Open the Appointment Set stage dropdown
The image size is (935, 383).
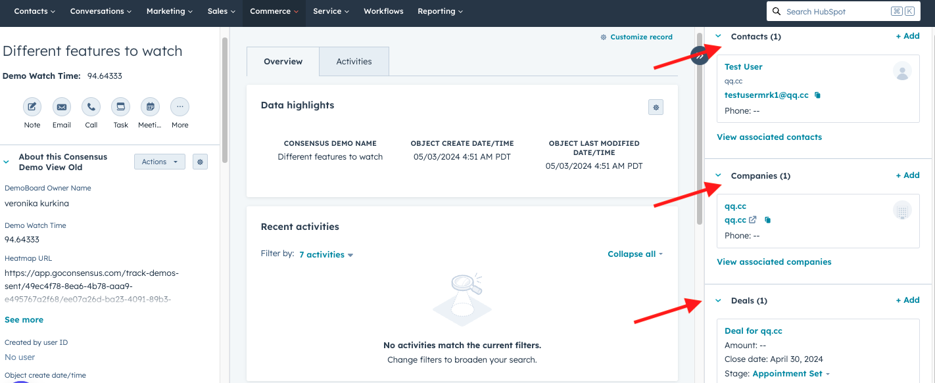[791, 374]
